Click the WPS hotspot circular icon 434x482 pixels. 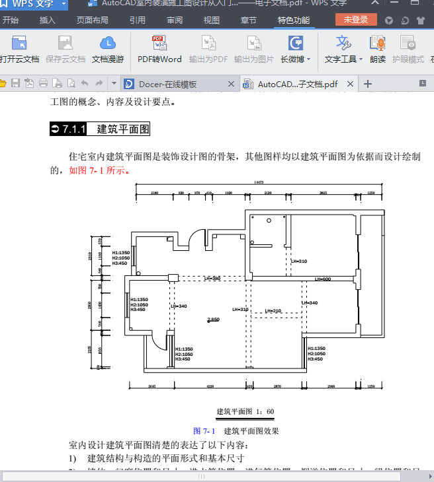pos(389,20)
